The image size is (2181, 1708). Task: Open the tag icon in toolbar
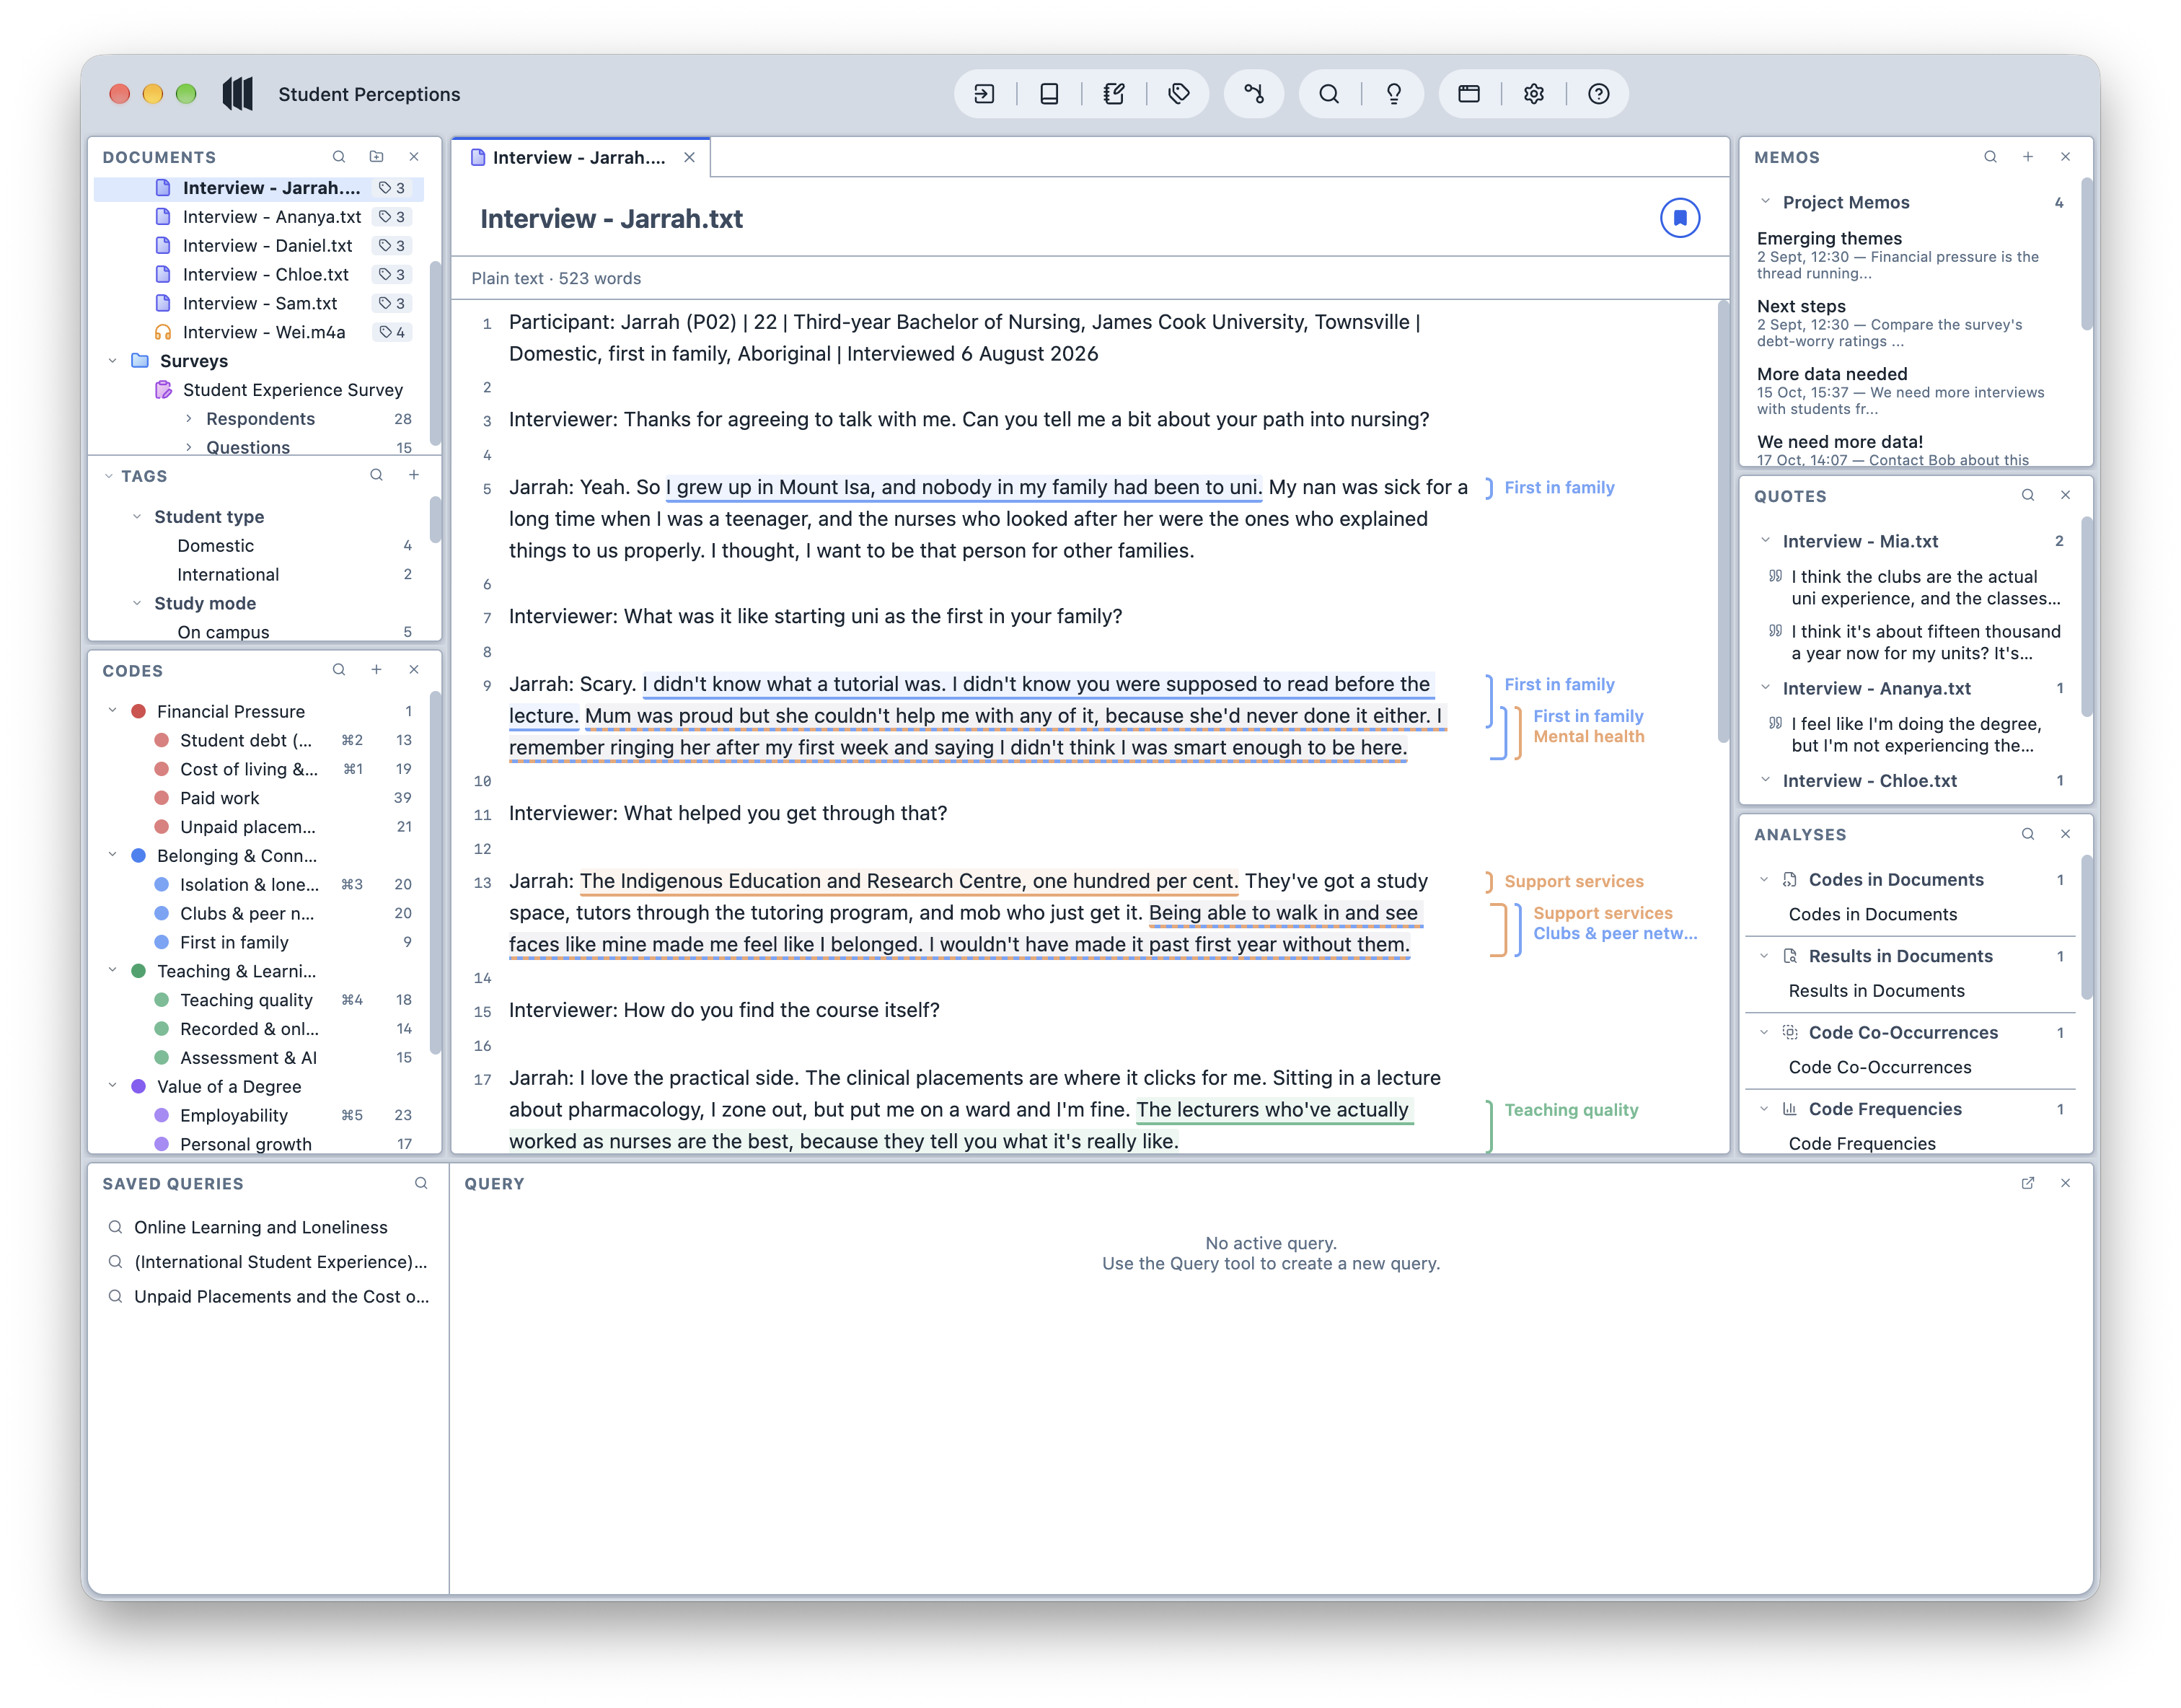pyautogui.click(x=1179, y=94)
